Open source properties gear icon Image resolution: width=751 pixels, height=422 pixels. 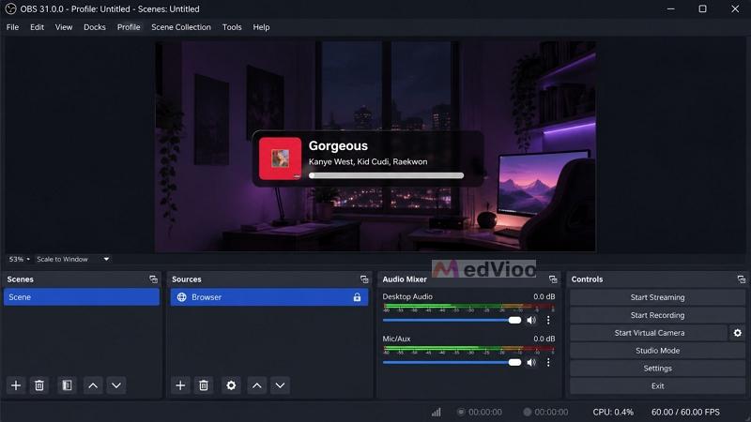click(231, 385)
